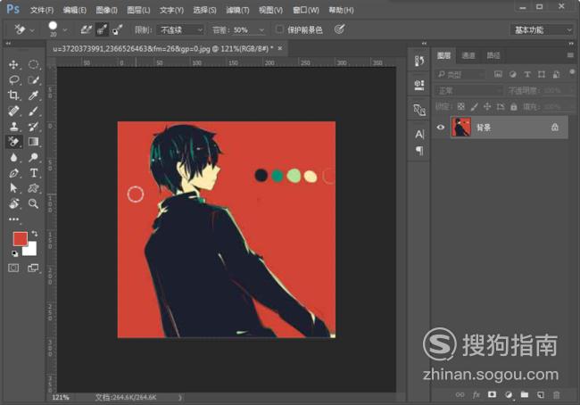Reset to default foreground and background colors

14,253
